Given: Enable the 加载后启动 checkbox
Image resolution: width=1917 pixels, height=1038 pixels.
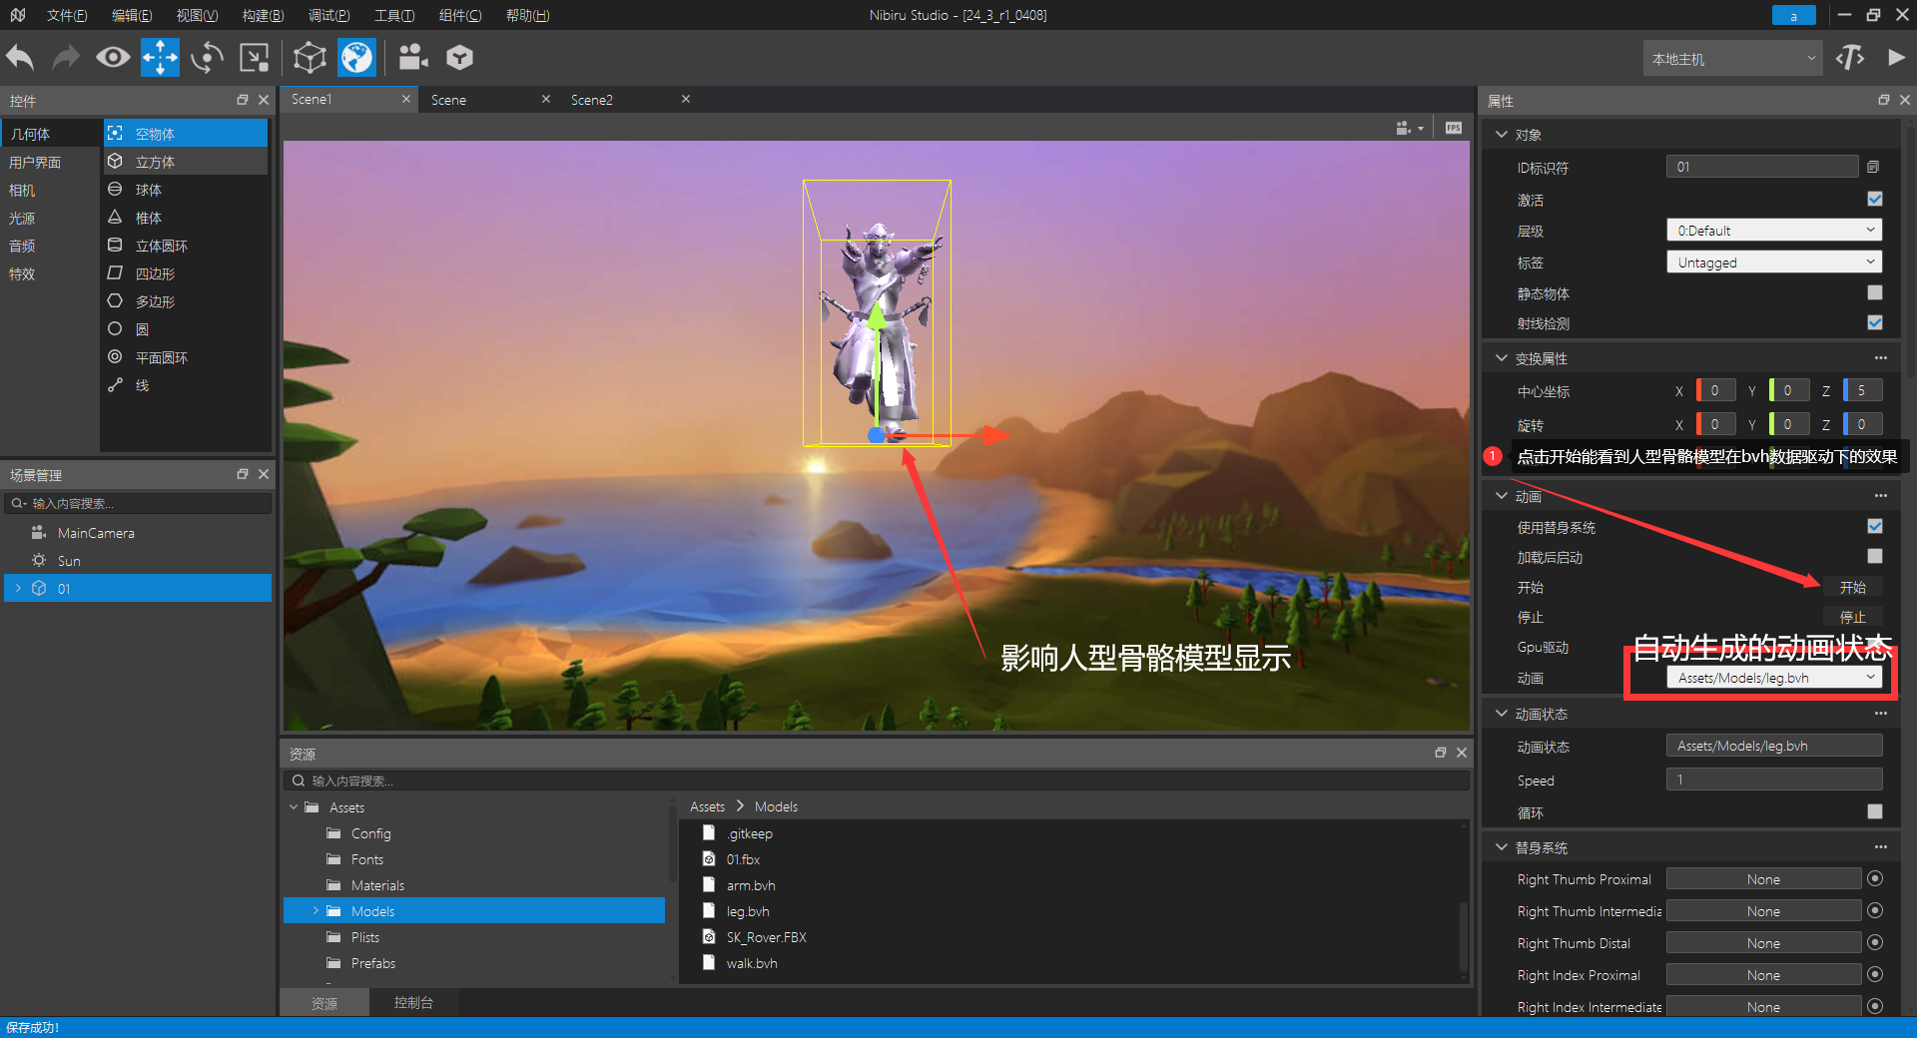Looking at the screenshot, I should pos(1874,557).
